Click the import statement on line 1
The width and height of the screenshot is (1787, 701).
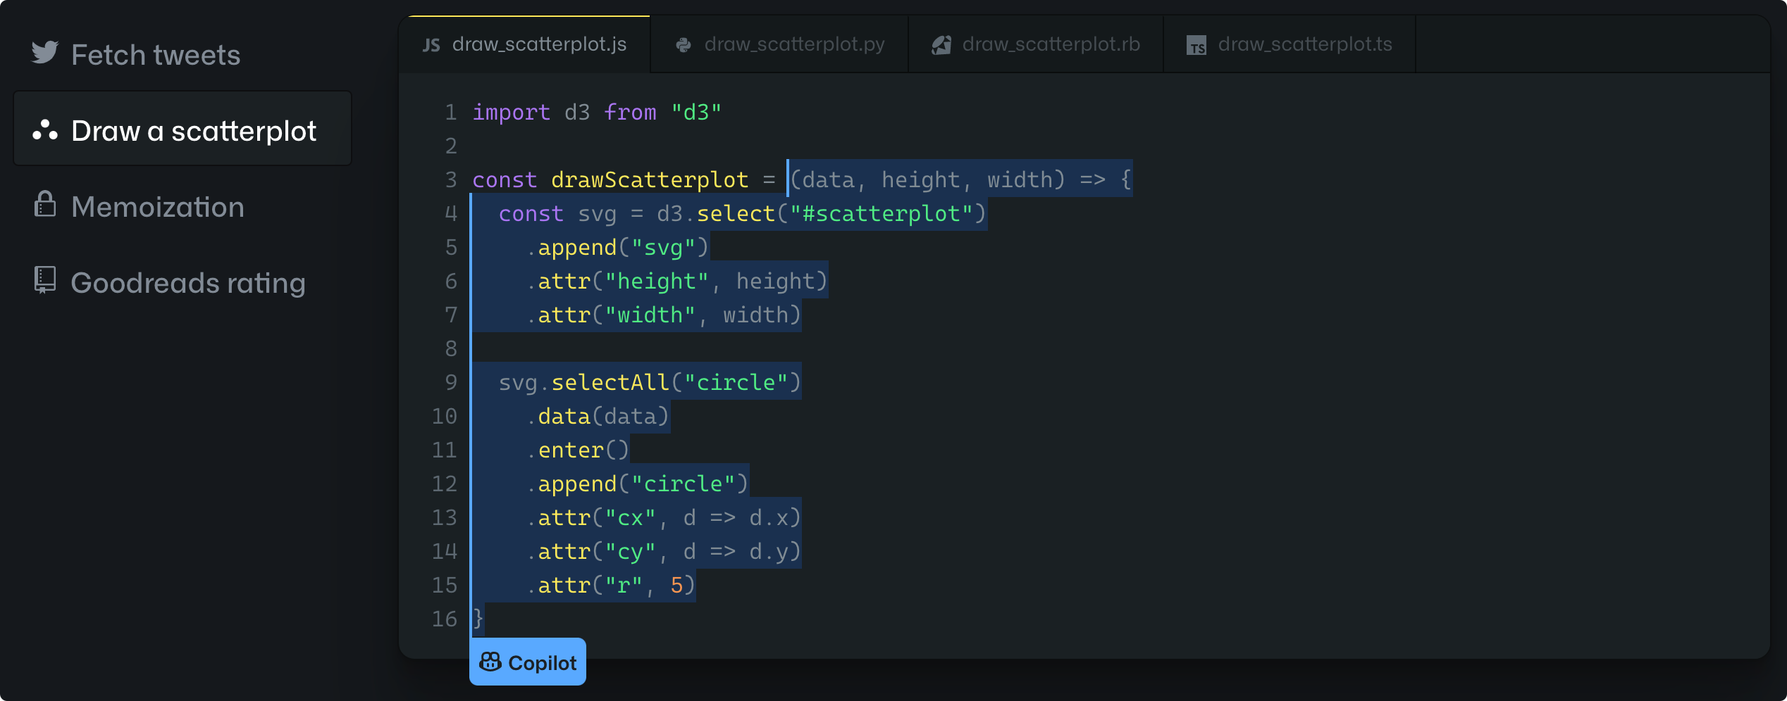coord(595,111)
